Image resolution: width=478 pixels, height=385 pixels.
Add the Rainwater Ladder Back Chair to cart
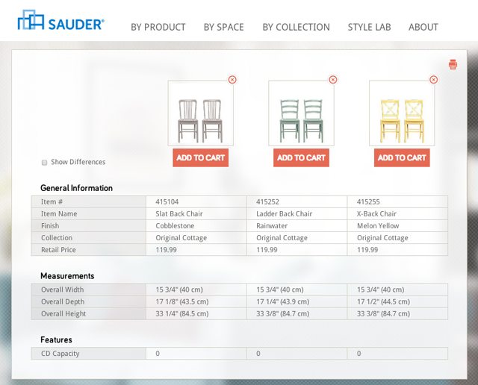pos(301,157)
